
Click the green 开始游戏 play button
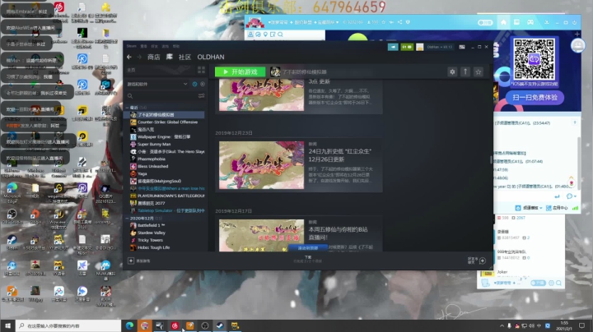click(x=240, y=71)
